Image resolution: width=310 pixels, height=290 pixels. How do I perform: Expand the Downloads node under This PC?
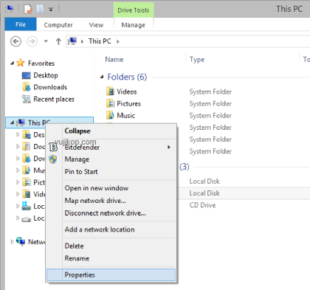pyautogui.click(x=18, y=158)
